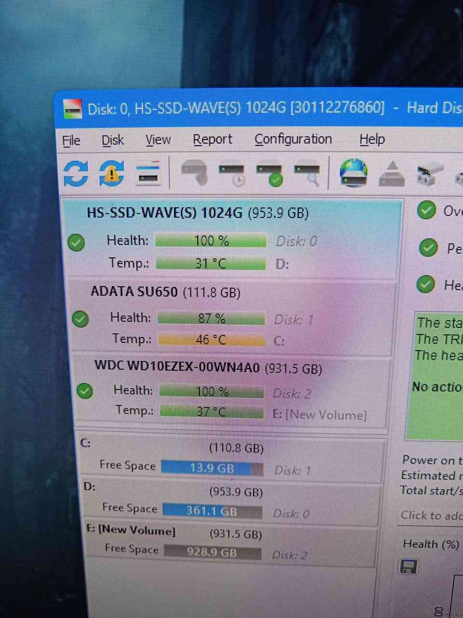
Task: Click the 928.9 GB free space bar
Action: [x=212, y=551]
